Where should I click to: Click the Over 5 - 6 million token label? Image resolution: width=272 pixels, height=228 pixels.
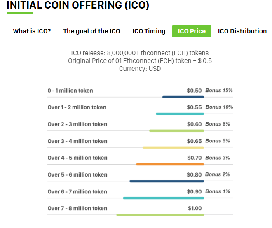(77, 175)
